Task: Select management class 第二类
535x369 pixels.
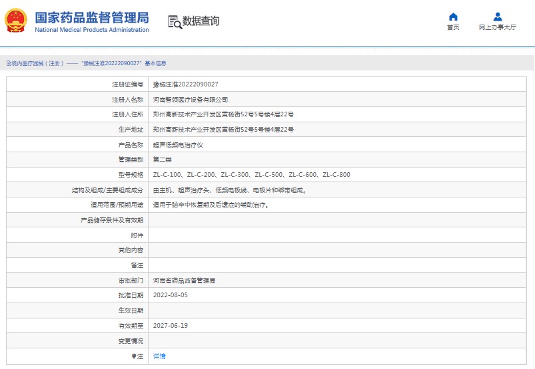Action: point(162,160)
